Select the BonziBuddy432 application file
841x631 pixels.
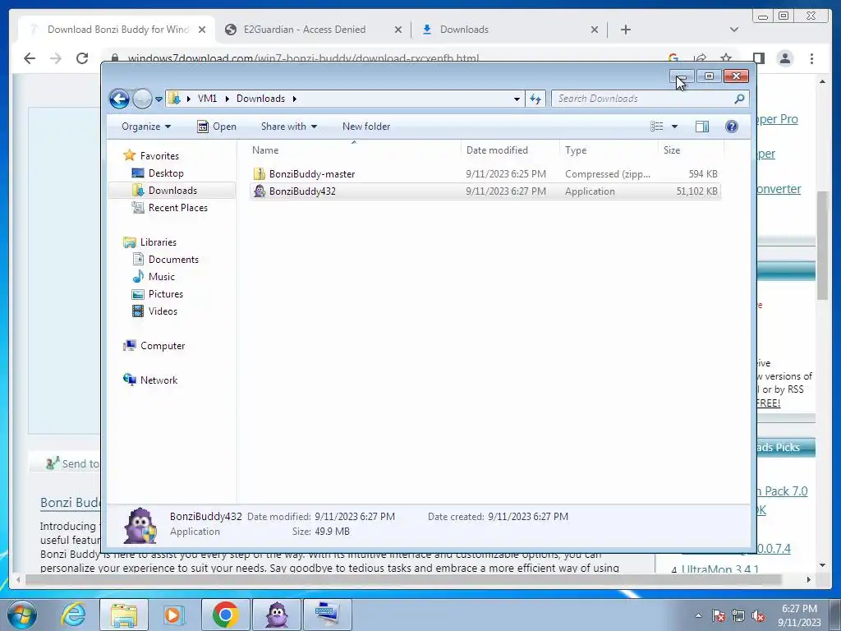(485, 191)
